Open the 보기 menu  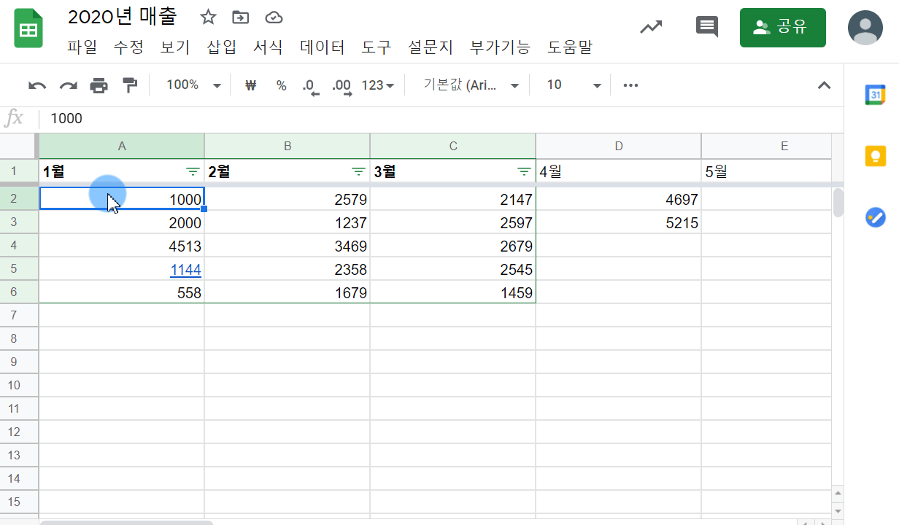[175, 47]
